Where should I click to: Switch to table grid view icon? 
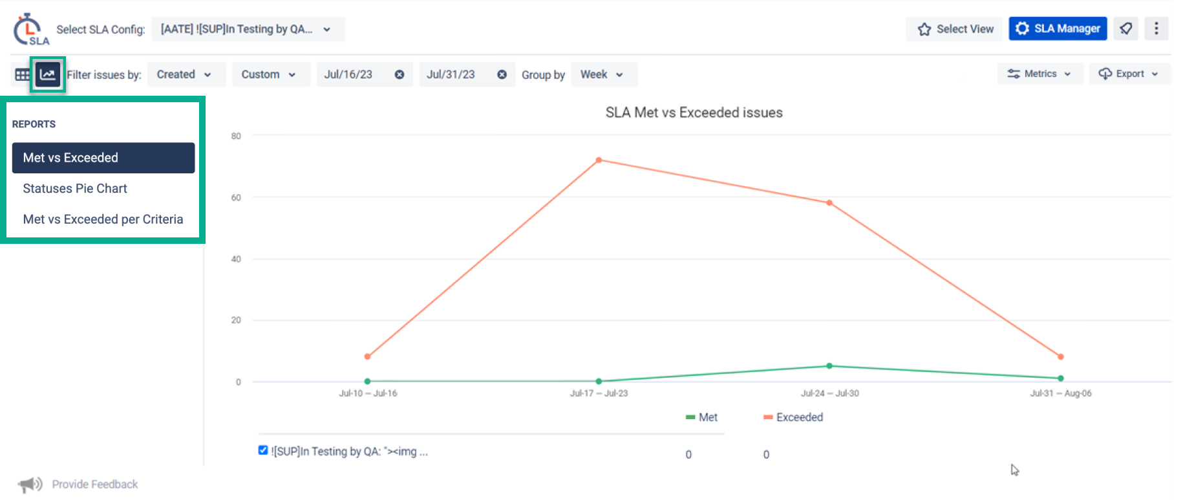click(22, 74)
